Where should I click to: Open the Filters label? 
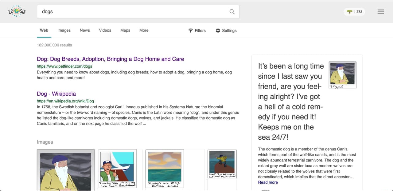click(x=200, y=30)
